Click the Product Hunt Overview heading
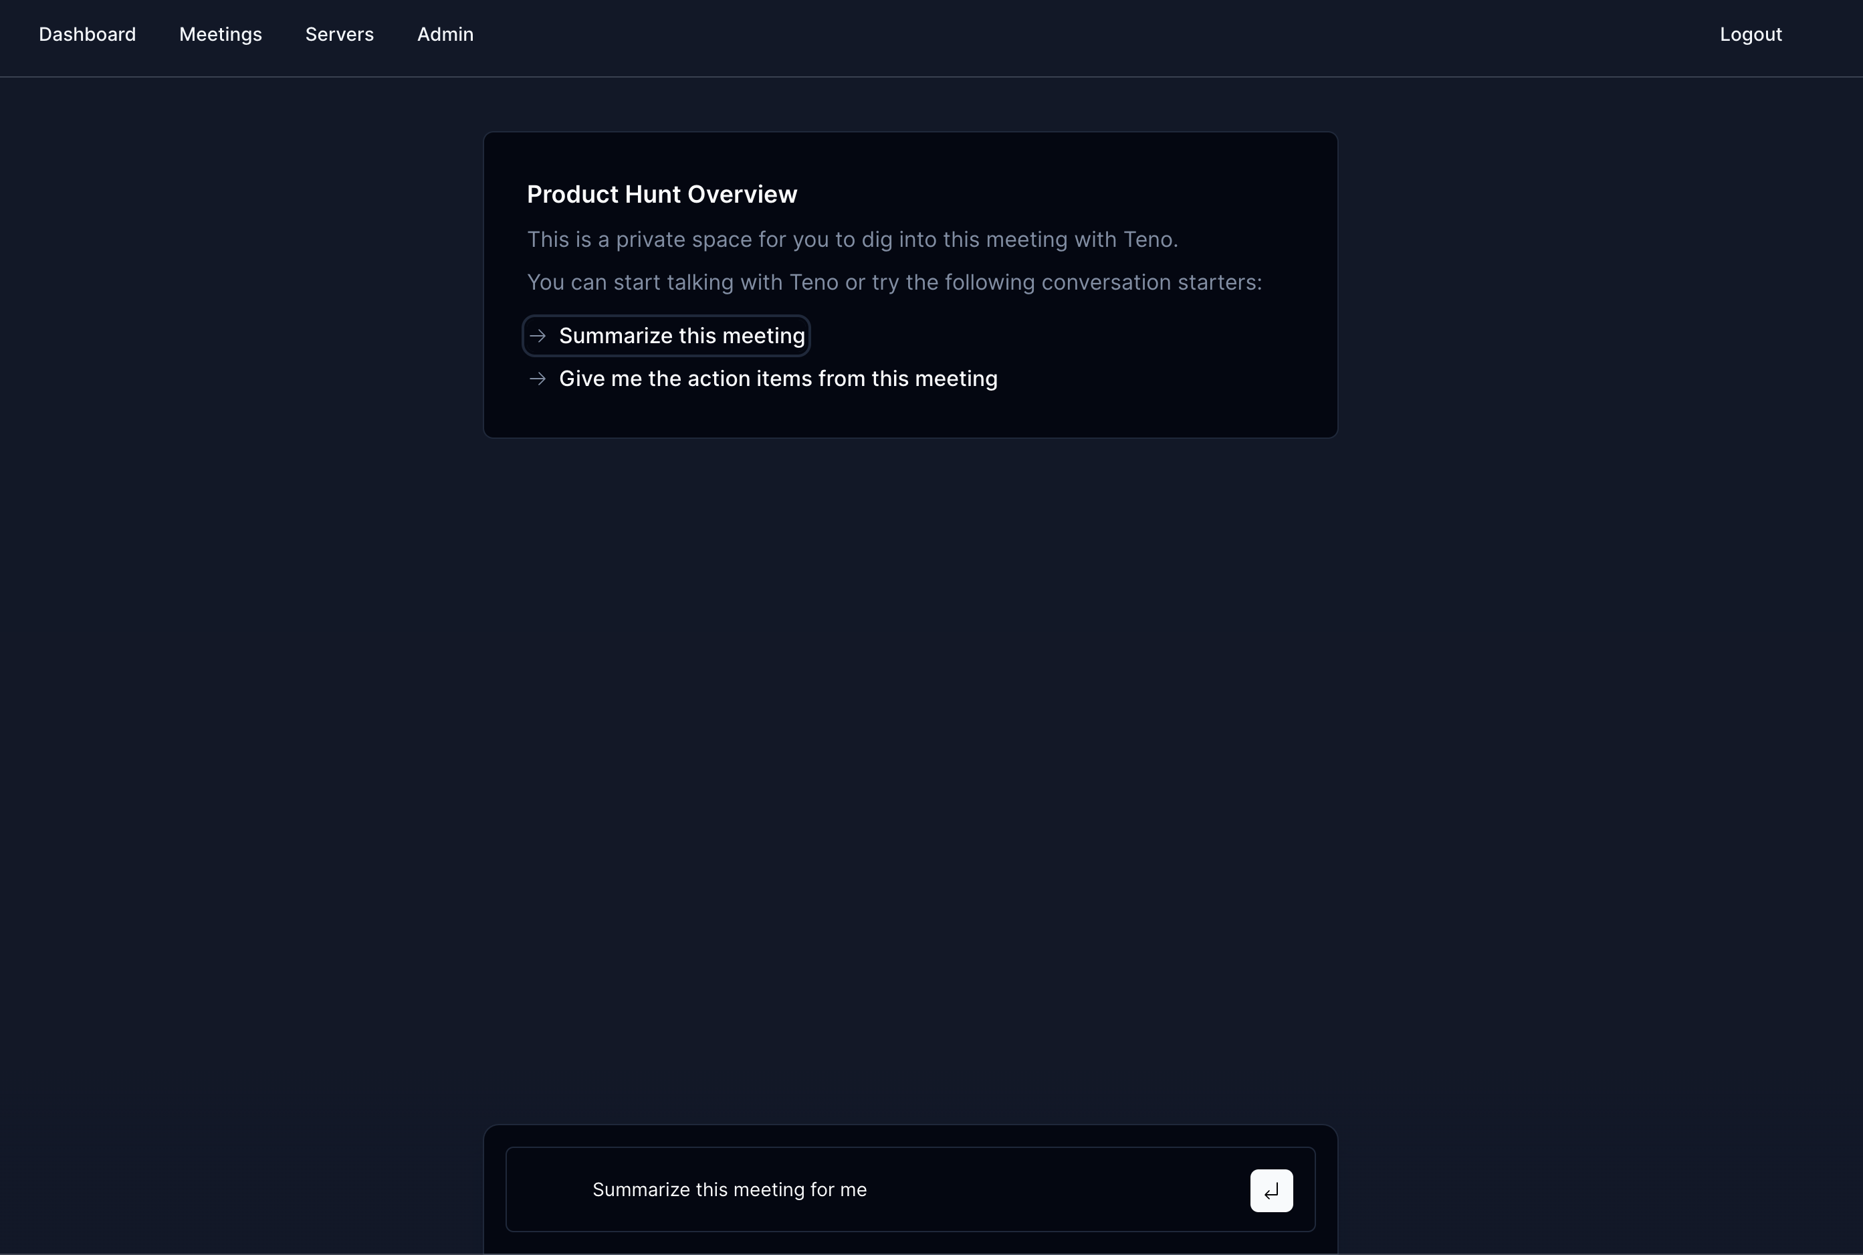 click(x=661, y=195)
